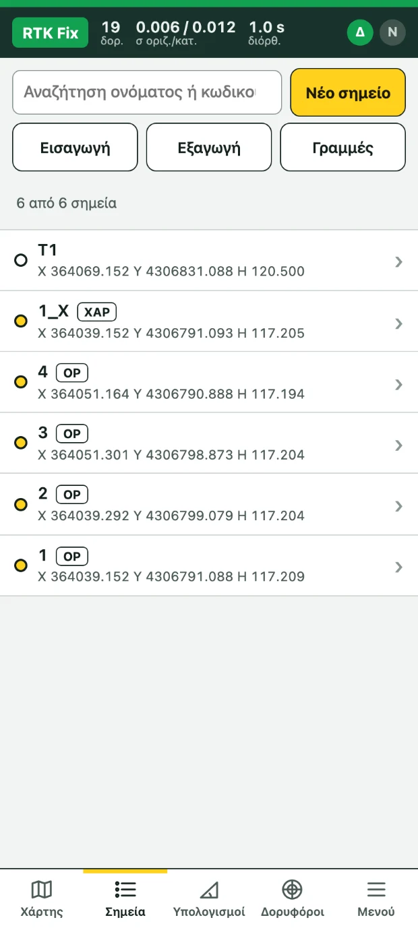Select the hollow circle marker of T1
Screen dimensions: 418x928
pyautogui.click(x=21, y=260)
